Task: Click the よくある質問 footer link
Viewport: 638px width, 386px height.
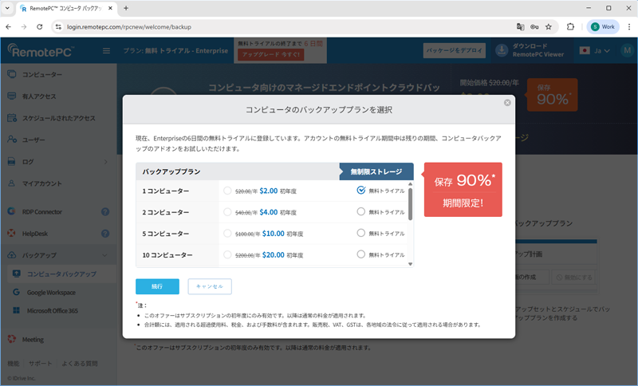Action: point(79,363)
